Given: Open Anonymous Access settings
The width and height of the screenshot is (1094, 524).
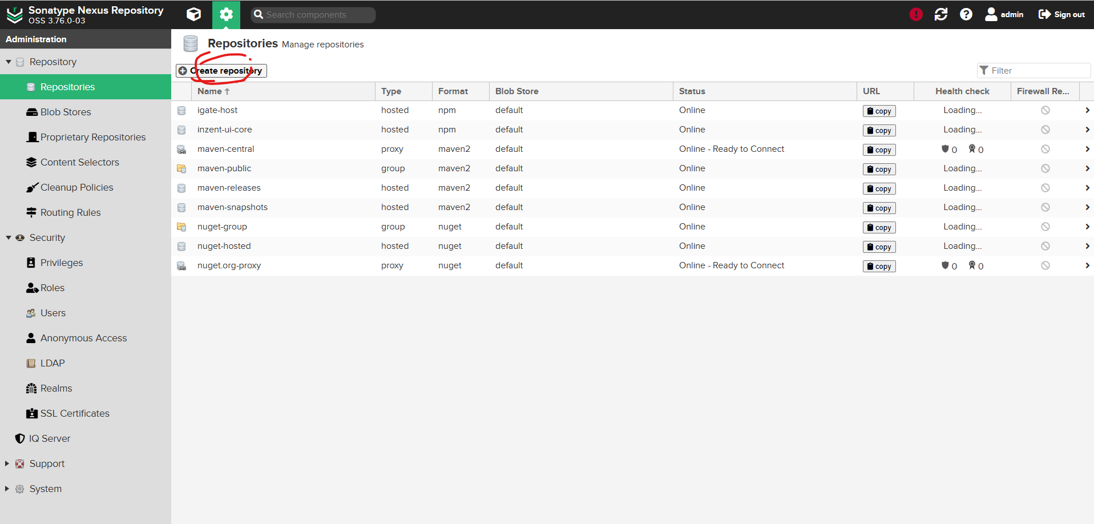Looking at the screenshot, I should click(83, 337).
